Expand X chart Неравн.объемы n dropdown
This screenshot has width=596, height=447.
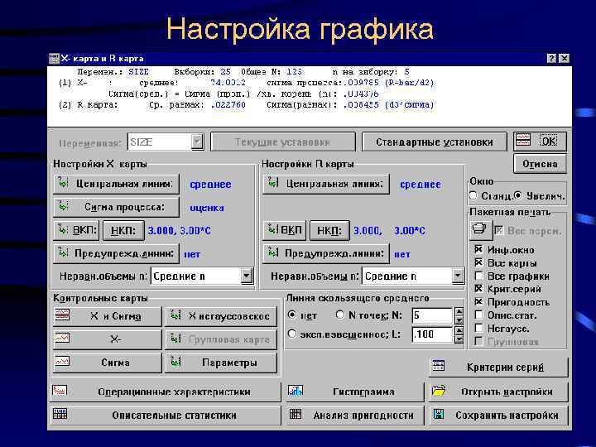point(247,276)
